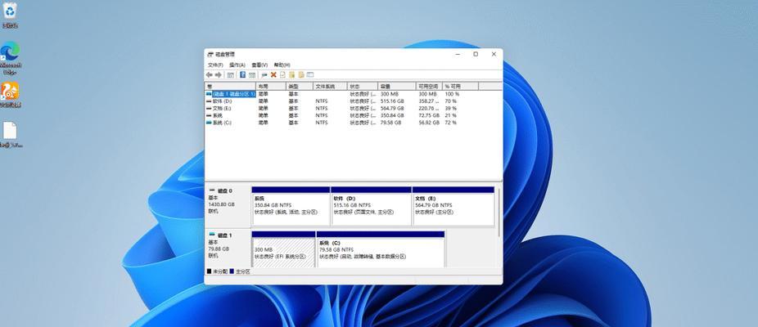Image resolution: width=758 pixels, height=327 pixels.
Task: Open the 帮助(H) menu
Action: (x=282, y=65)
